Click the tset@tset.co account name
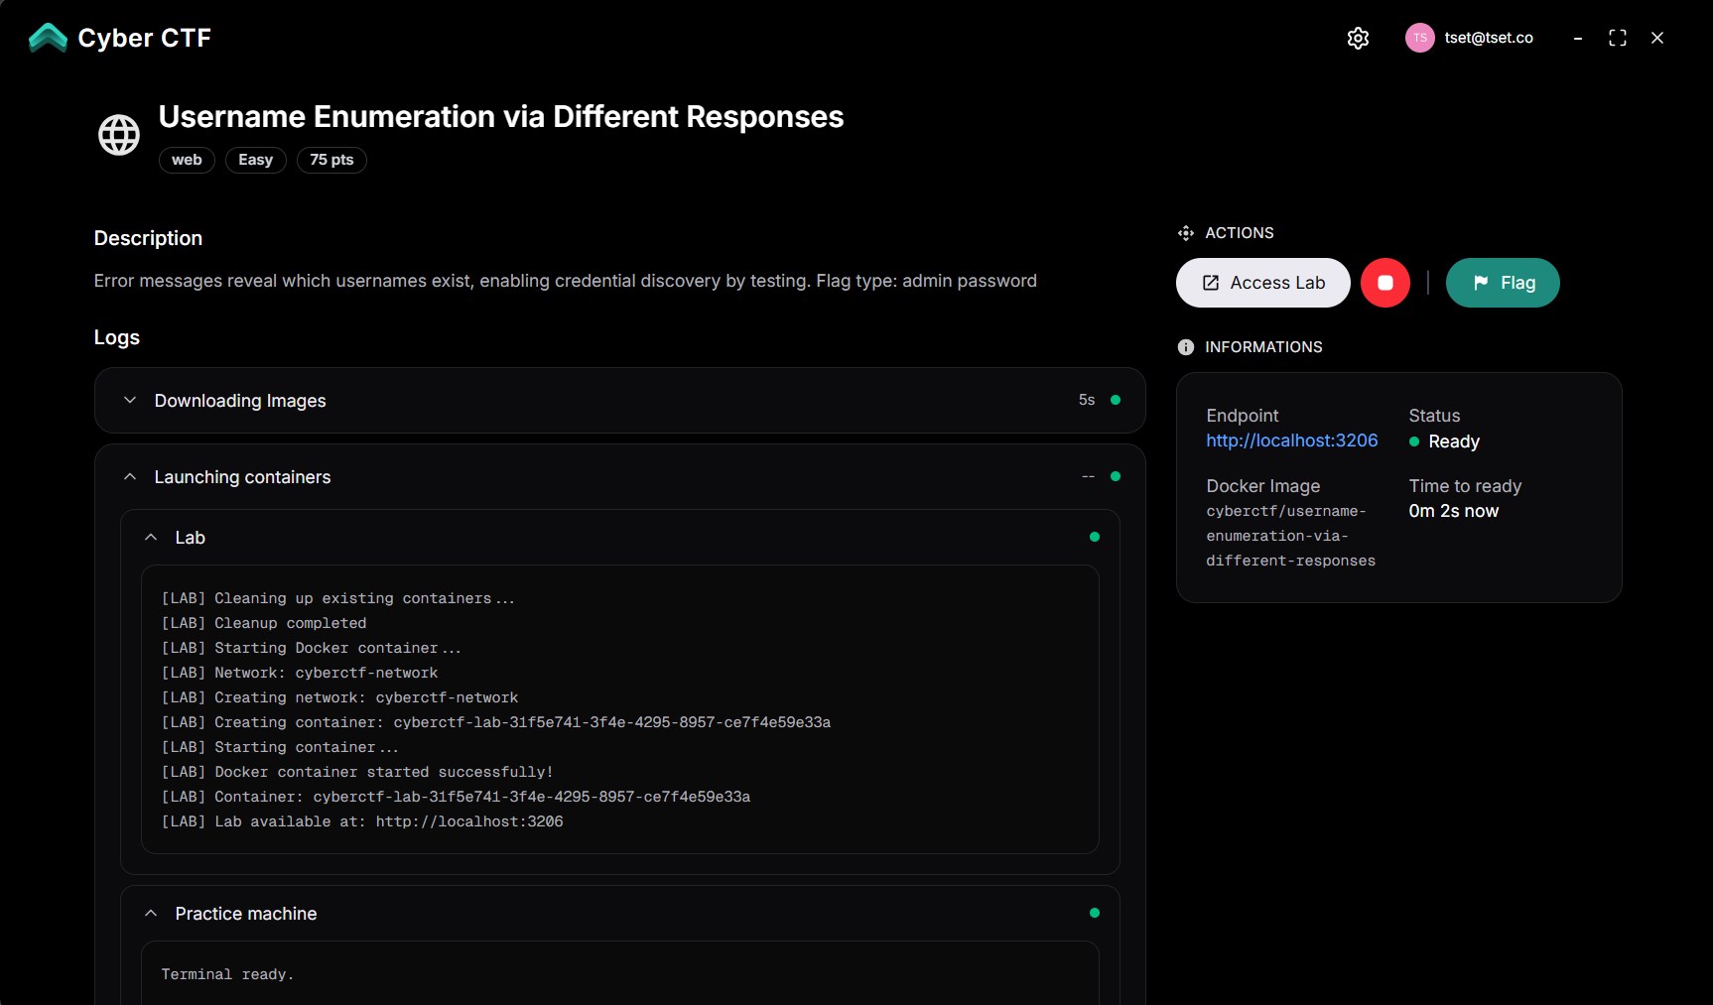 1489,38
